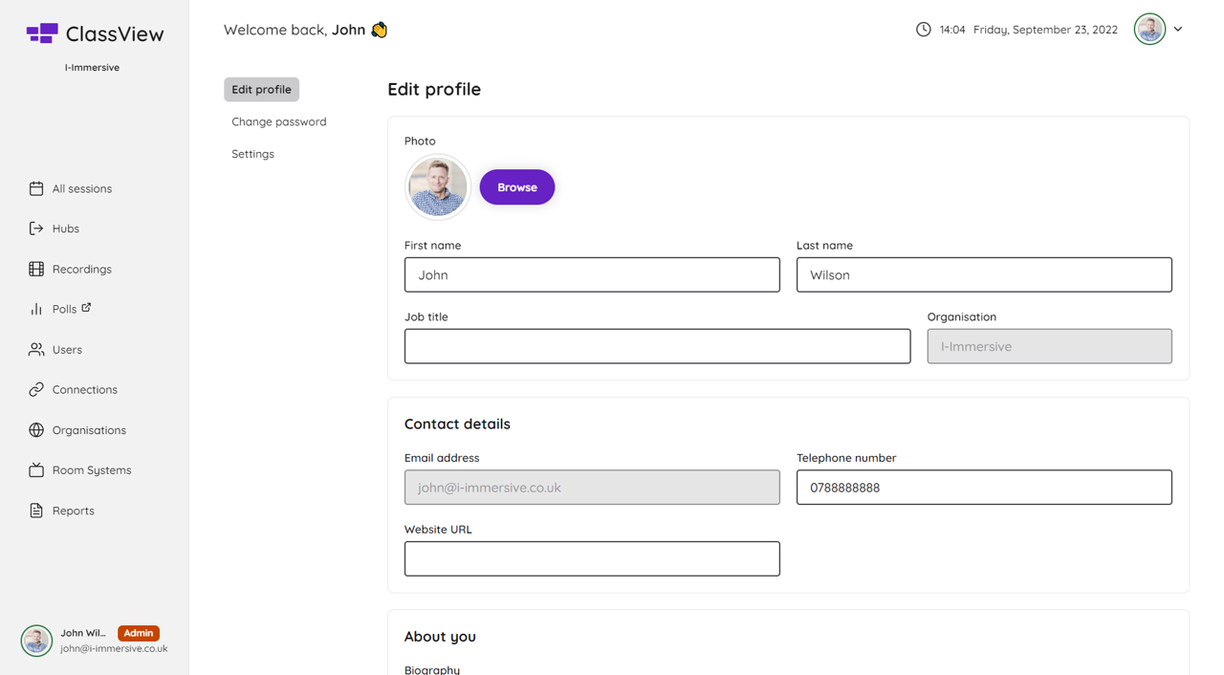The width and height of the screenshot is (1224, 675).
Task: Select the Users sidebar icon
Action: click(x=36, y=349)
